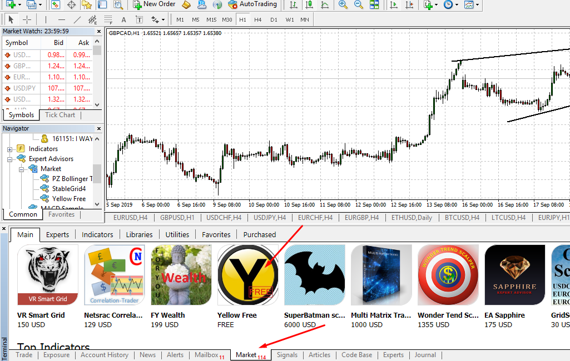Image resolution: width=570 pixels, height=361 pixels.
Task: Zoom in on the chart
Action: pyautogui.click(x=343, y=4)
